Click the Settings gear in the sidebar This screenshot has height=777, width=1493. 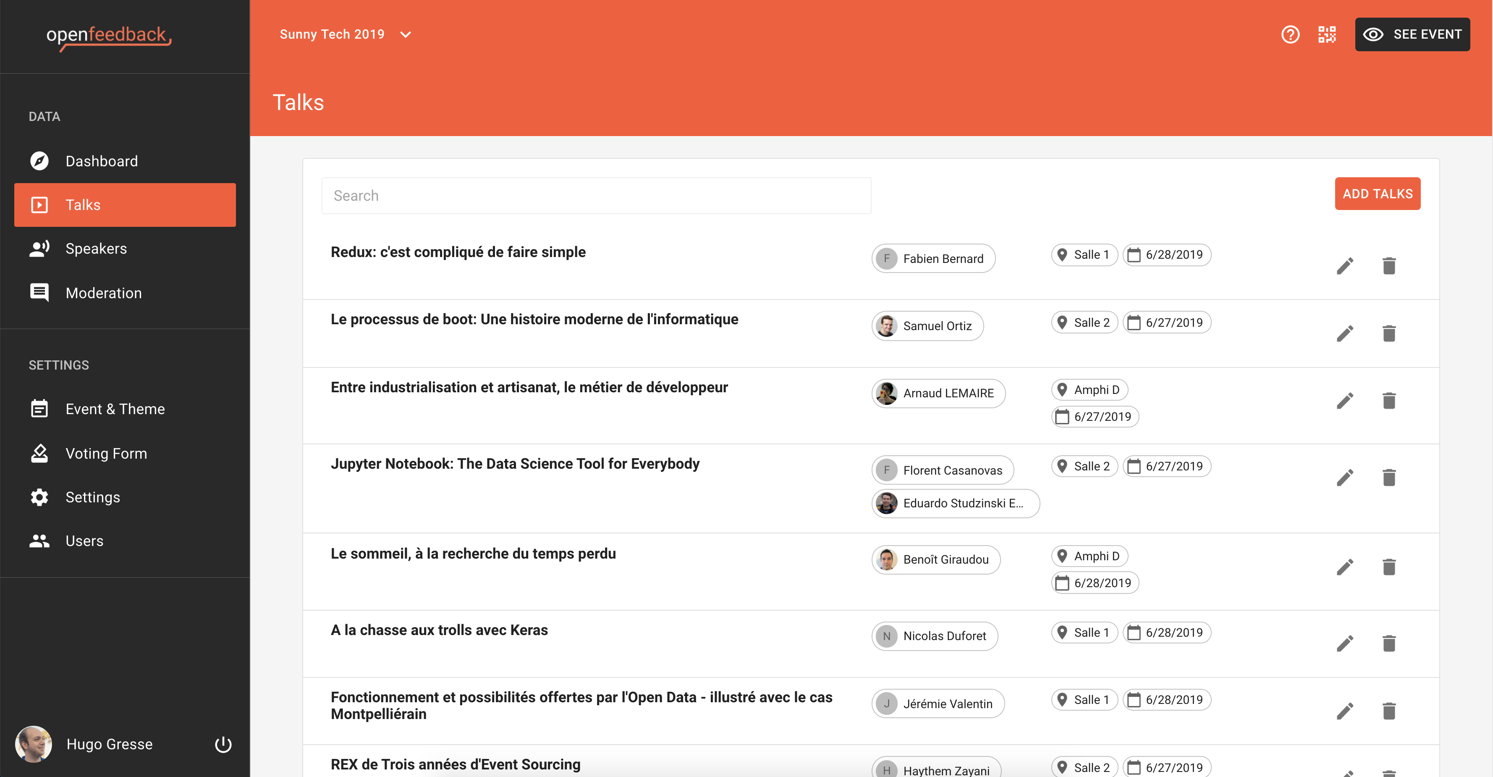(93, 497)
